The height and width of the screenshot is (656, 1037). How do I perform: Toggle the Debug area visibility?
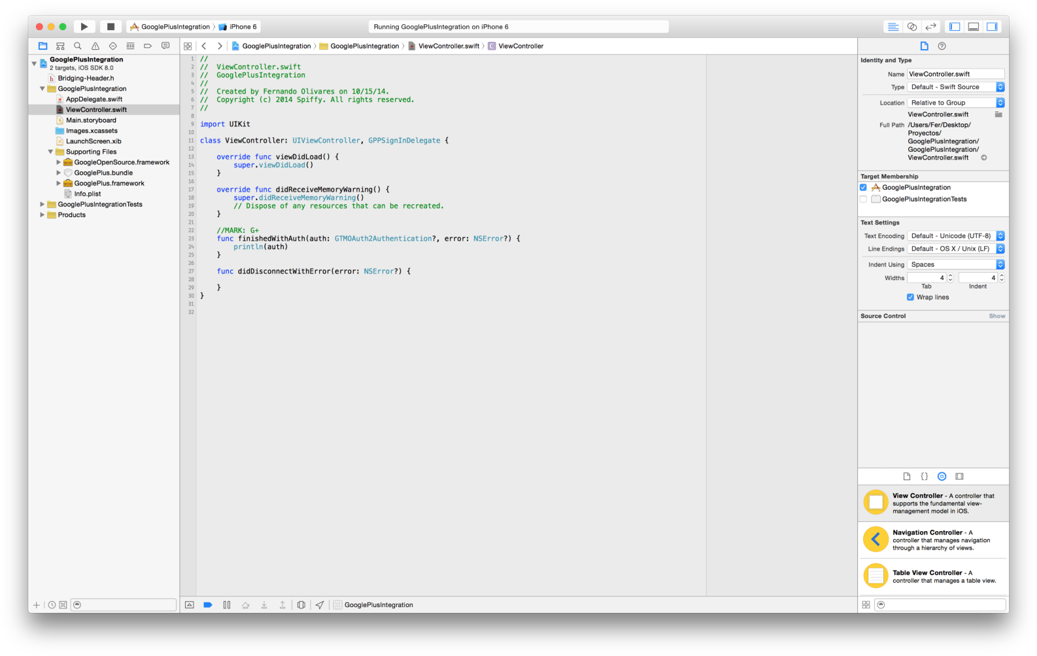point(974,27)
